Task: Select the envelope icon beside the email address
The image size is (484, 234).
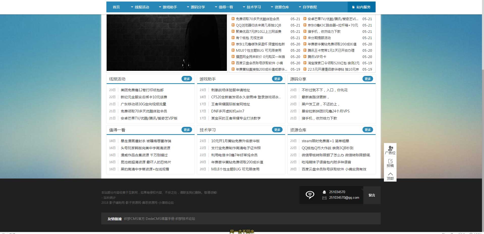Action: 324,198
